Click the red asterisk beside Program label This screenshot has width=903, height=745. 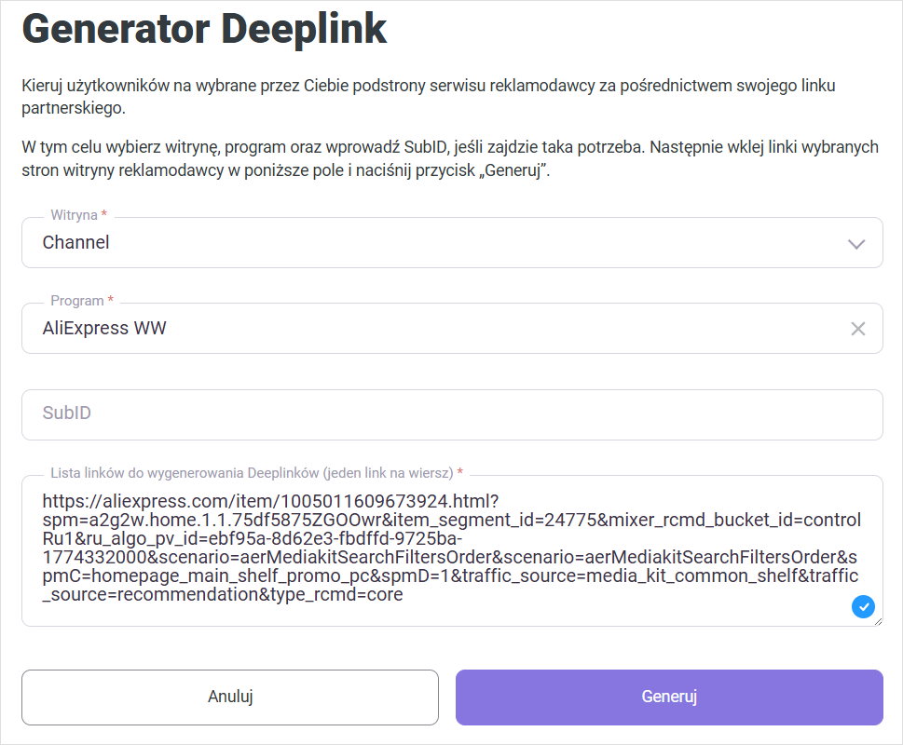point(111,301)
